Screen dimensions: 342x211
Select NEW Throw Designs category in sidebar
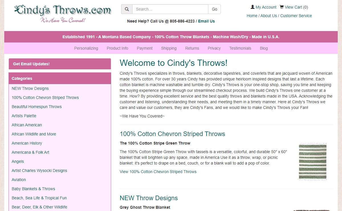(x=30, y=88)
